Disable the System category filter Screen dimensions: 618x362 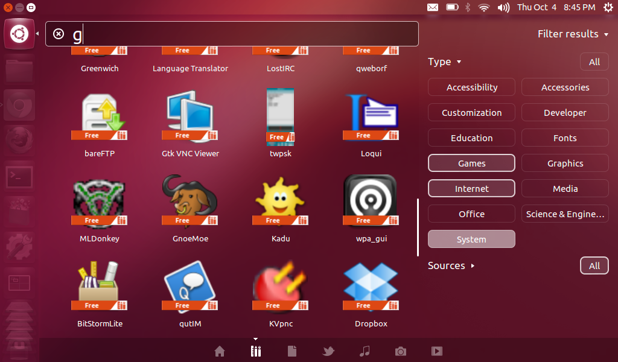(x=471, y=239)
